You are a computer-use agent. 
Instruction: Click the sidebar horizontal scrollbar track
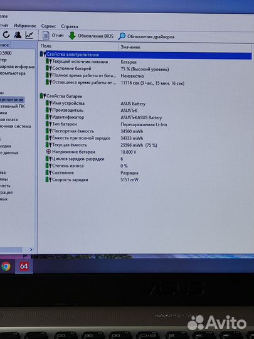click(14, 249)
